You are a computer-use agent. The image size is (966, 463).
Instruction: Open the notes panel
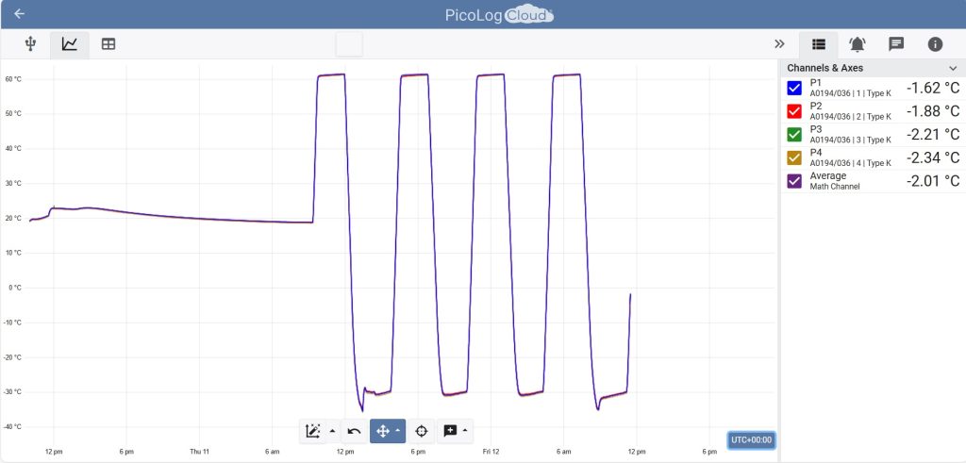[x=896, y=44]
